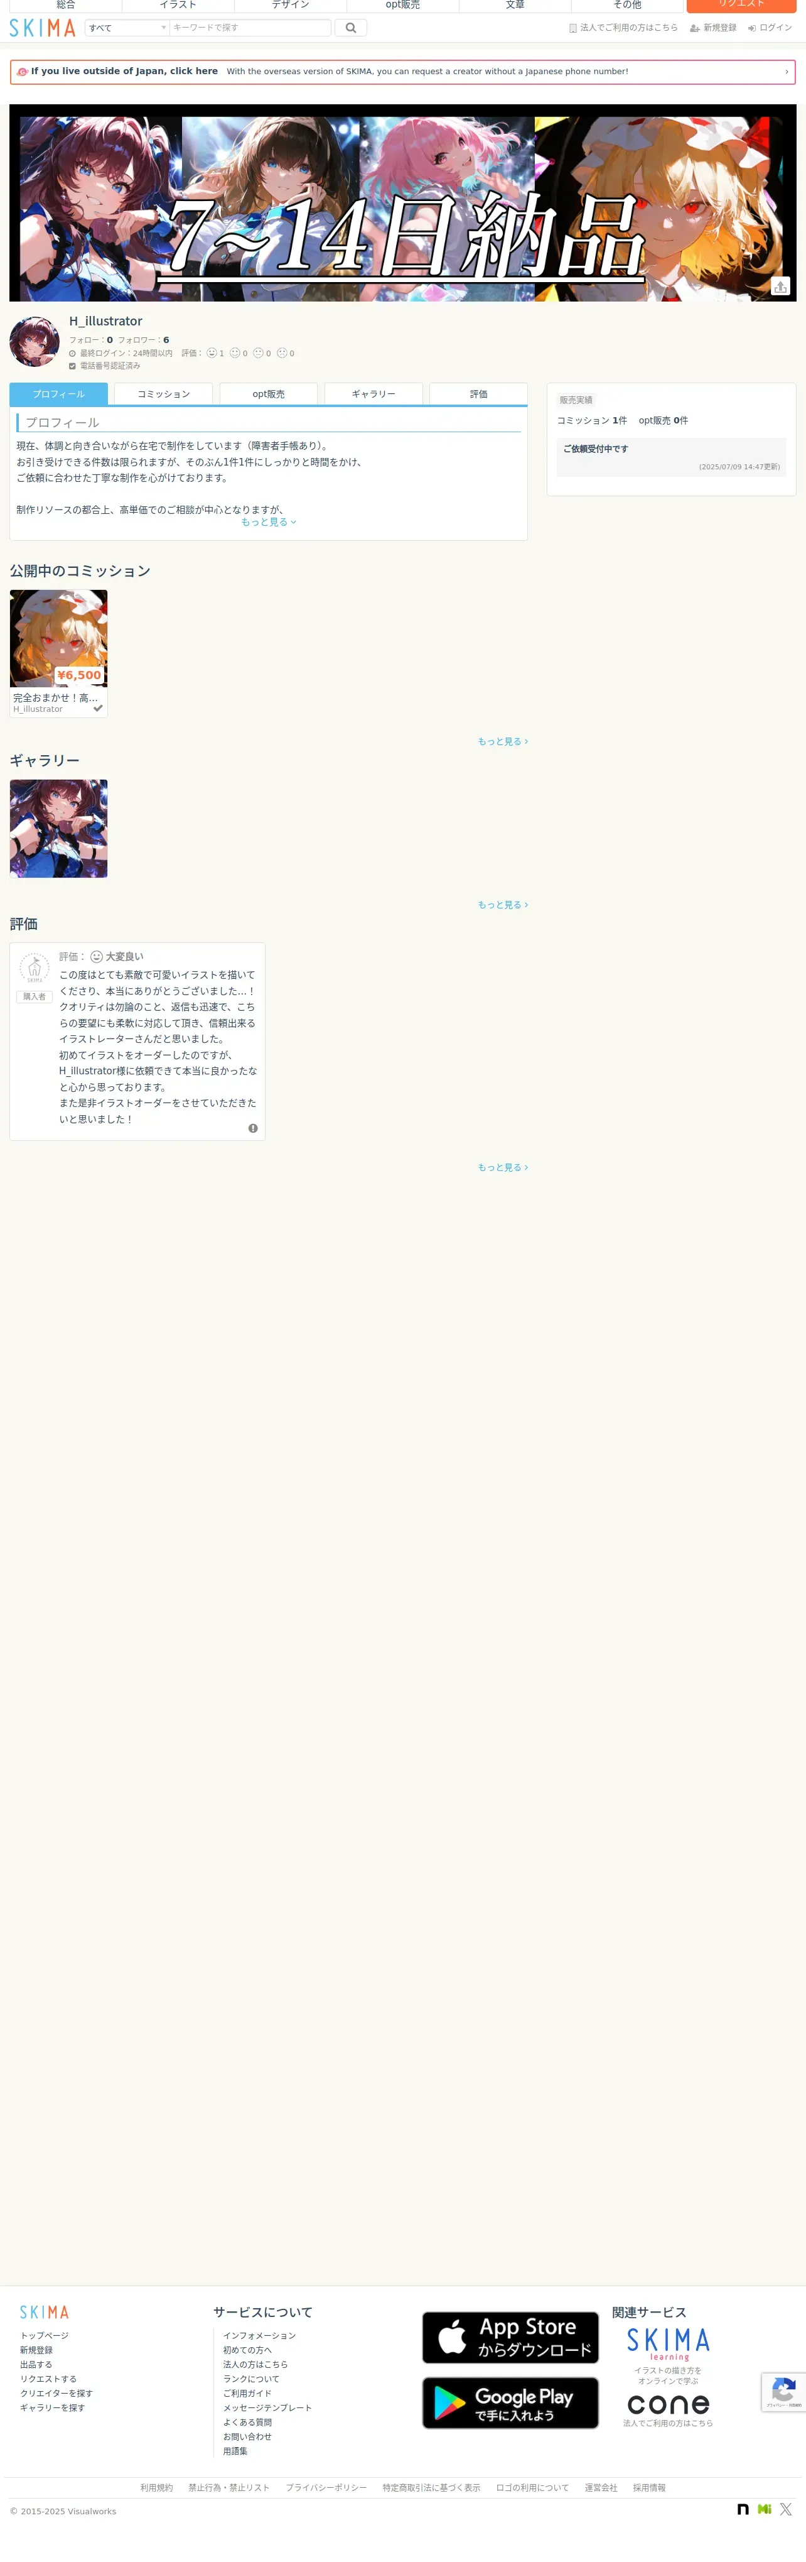
Task: Click もっと見る under gallery section
Action: 503,905
